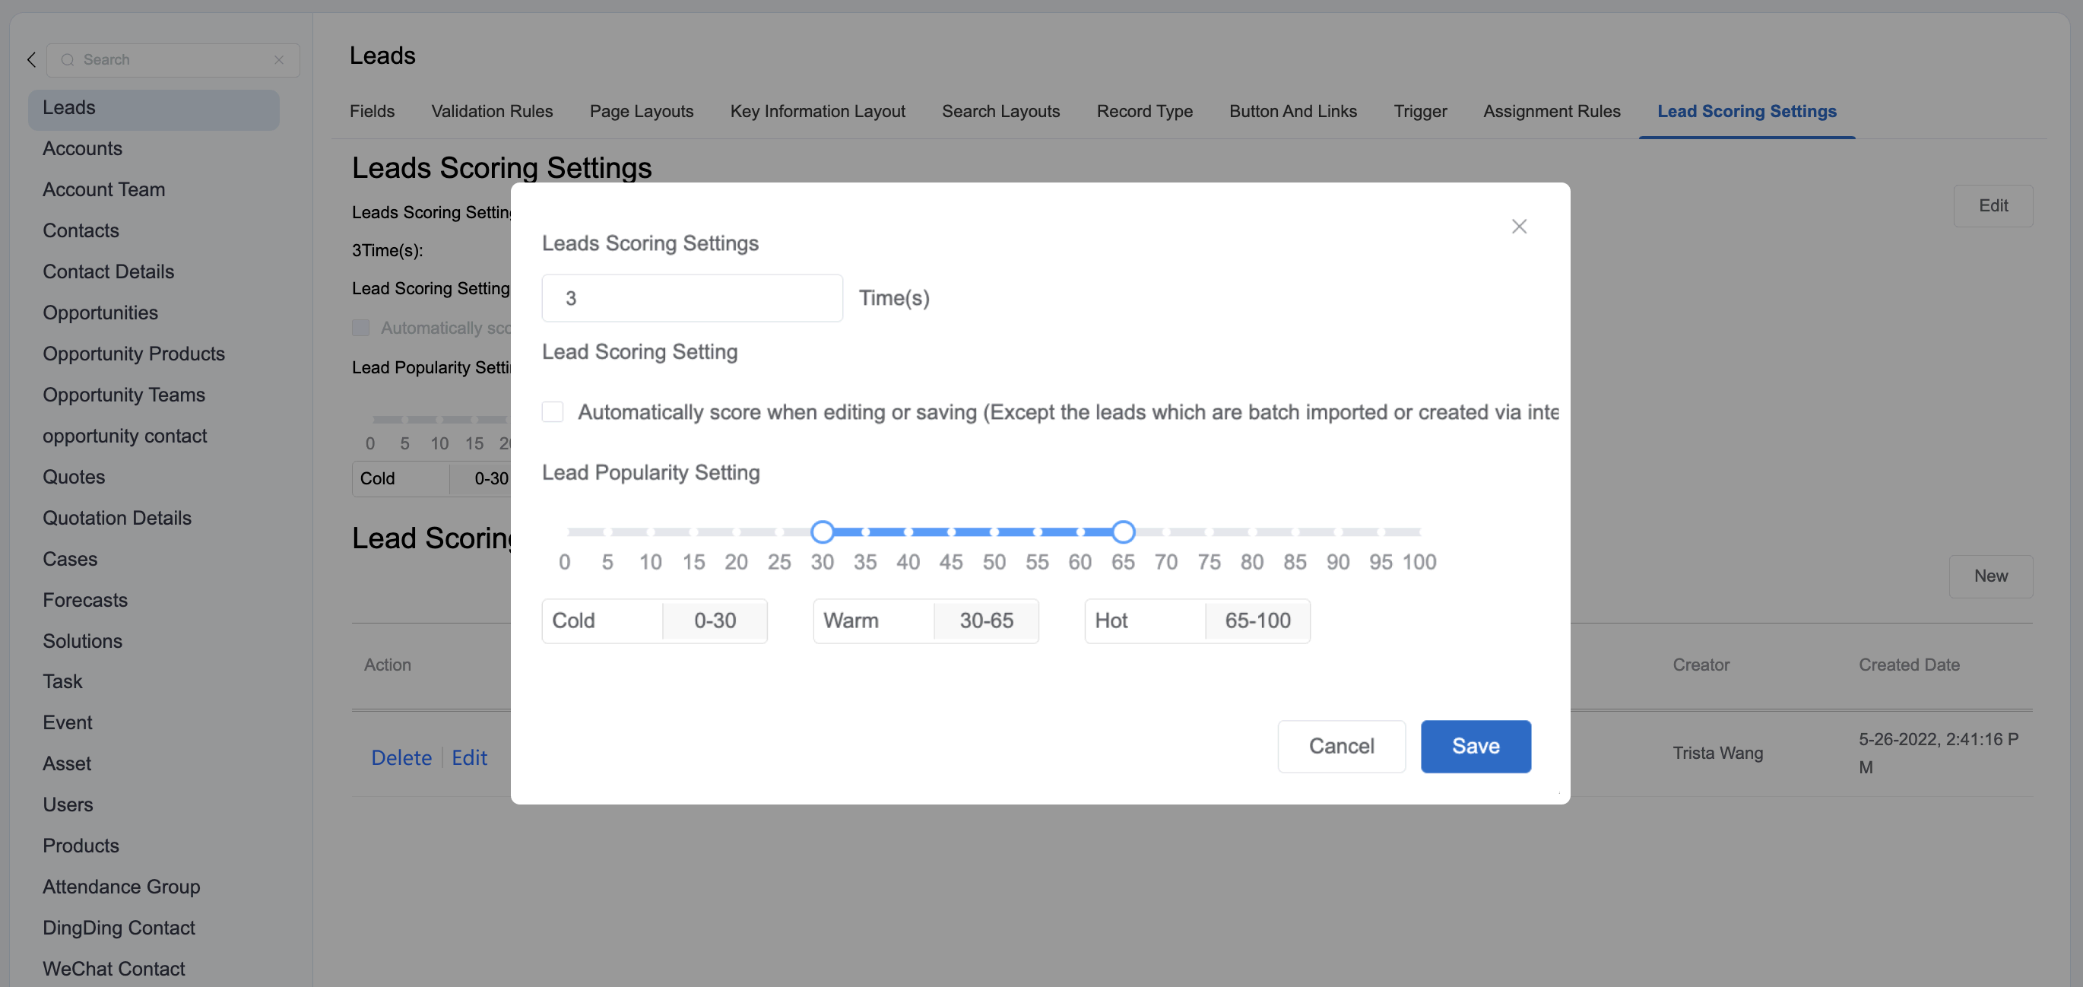Save the lead scoring settings
This screenshot has height=987, width=2083.
[1475, 746]
